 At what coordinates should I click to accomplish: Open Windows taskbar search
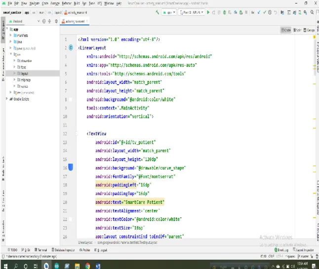point(16,266)
